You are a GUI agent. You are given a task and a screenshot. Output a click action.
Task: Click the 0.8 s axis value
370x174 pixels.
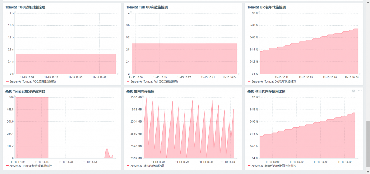coord(11,50)
